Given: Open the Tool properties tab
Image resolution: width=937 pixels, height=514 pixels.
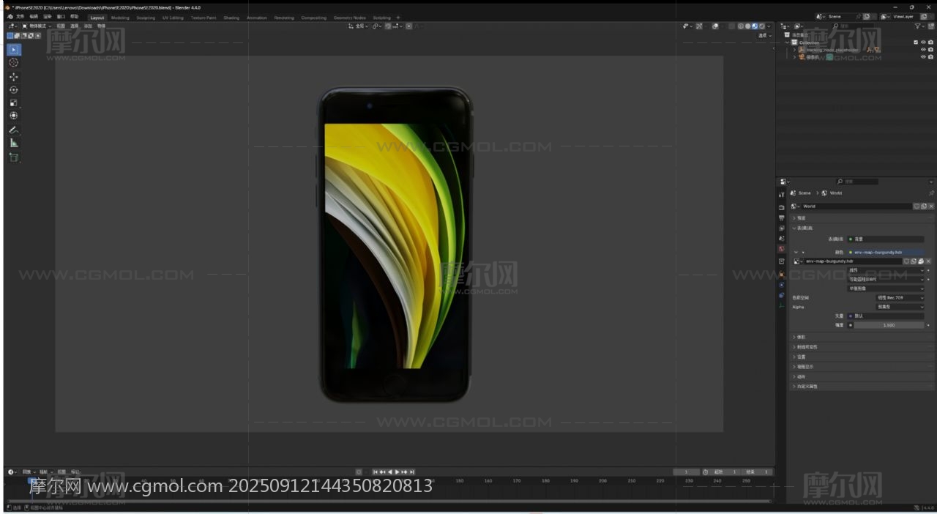Looking at the screenshot, I should tap(782, 195).
